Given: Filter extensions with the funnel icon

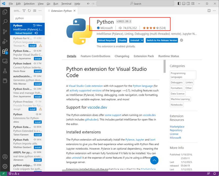Looking at the screenshot, I should click(24, 11).
